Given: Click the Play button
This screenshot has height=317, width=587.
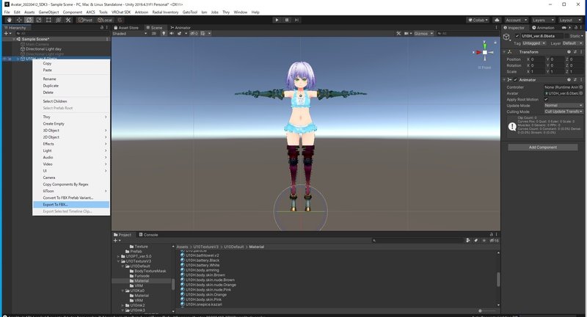Looking at the screenshot, I should pyautogui.click(x=277, y=20).
